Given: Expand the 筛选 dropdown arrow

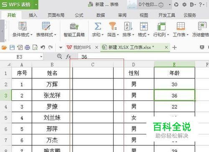Looking at the screenshot, I should pyautogui.click(x=118, y=35).
